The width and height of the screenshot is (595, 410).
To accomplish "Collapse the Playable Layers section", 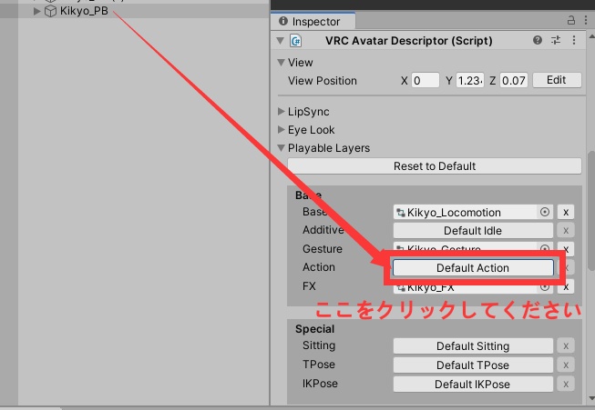I will (x=282, y=148).
